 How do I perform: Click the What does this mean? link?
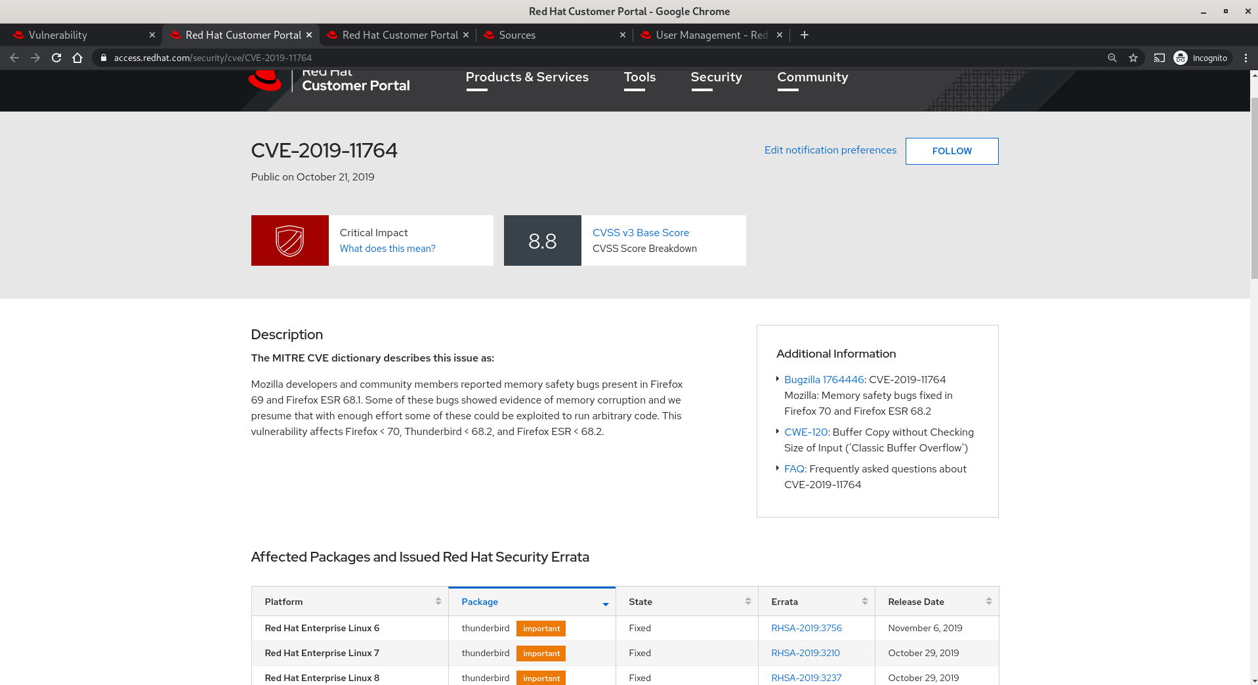387,249
